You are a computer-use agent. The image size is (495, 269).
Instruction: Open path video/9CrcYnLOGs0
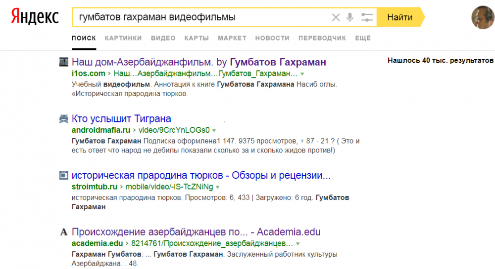pyautogui.click(x=174, y=130)
